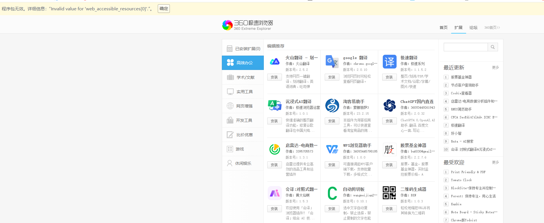Open the 火山翻译 extension icon
The image size is (544, 223).
275,62
